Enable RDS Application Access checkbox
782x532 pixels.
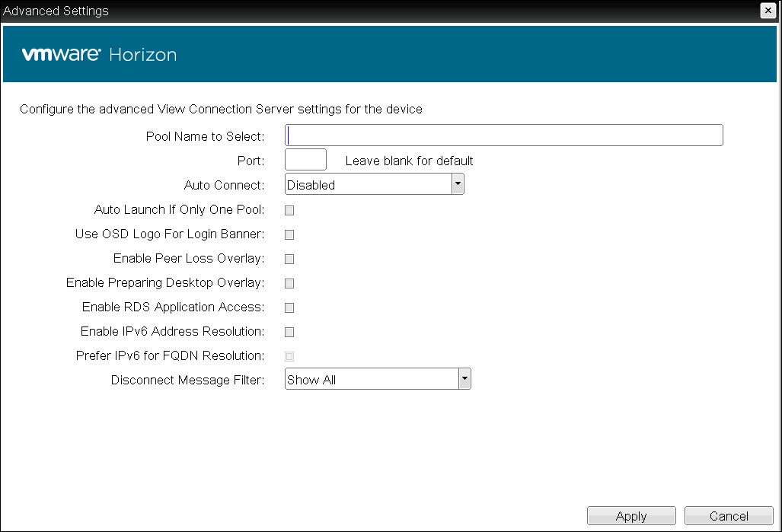click(x=289, y=308)
